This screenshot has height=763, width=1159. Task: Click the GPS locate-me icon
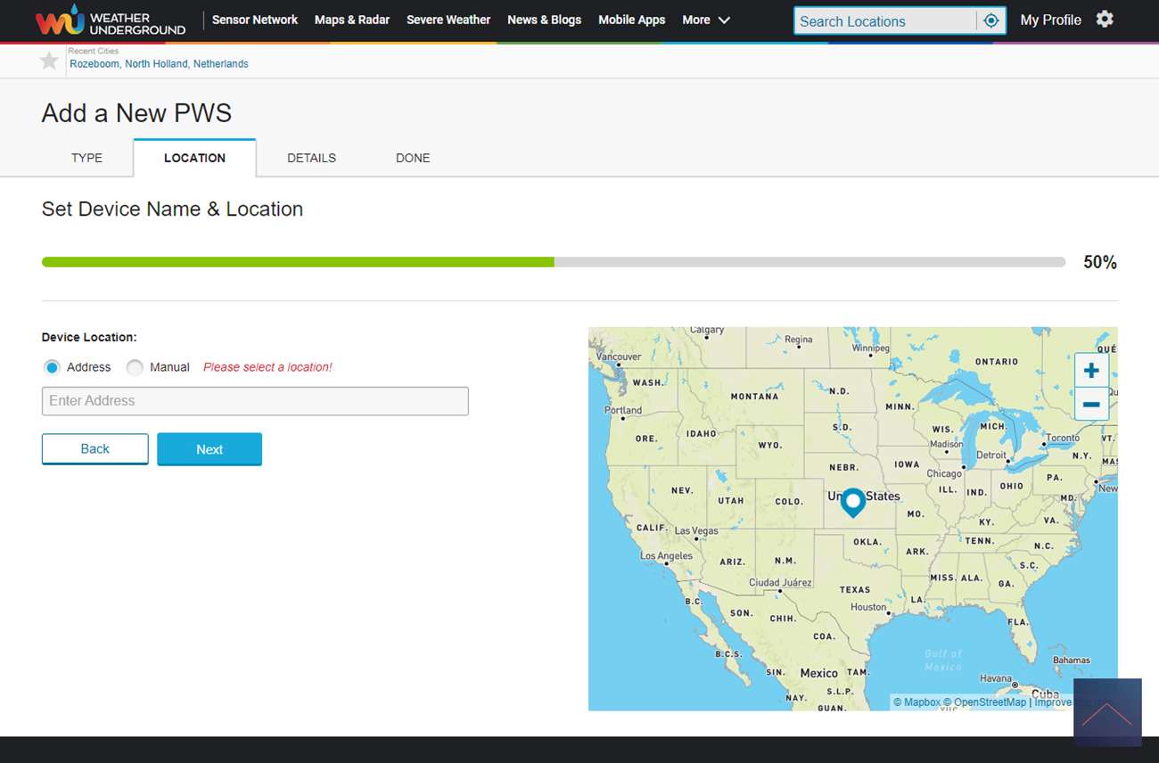click(990, 21)
